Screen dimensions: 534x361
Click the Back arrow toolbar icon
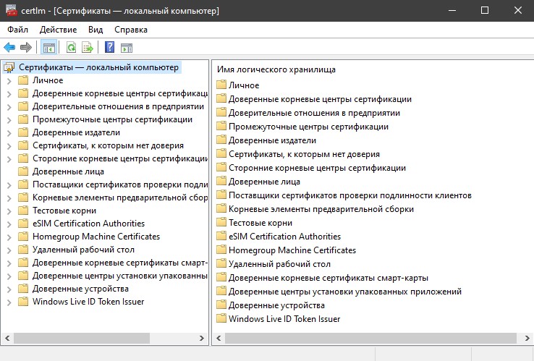[x=9, y=47]
